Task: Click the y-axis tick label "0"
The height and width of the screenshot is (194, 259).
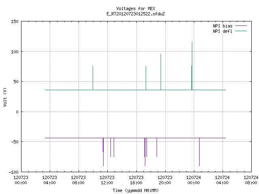Action: 17,112
